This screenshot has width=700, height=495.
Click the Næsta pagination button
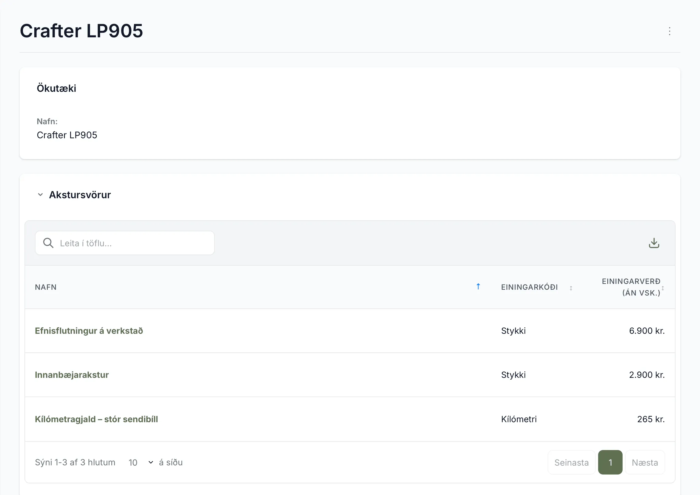645,462
